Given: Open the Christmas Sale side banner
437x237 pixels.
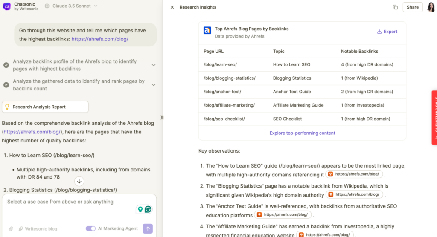Looking at the screenshot, I should click(x=434, y=118).
